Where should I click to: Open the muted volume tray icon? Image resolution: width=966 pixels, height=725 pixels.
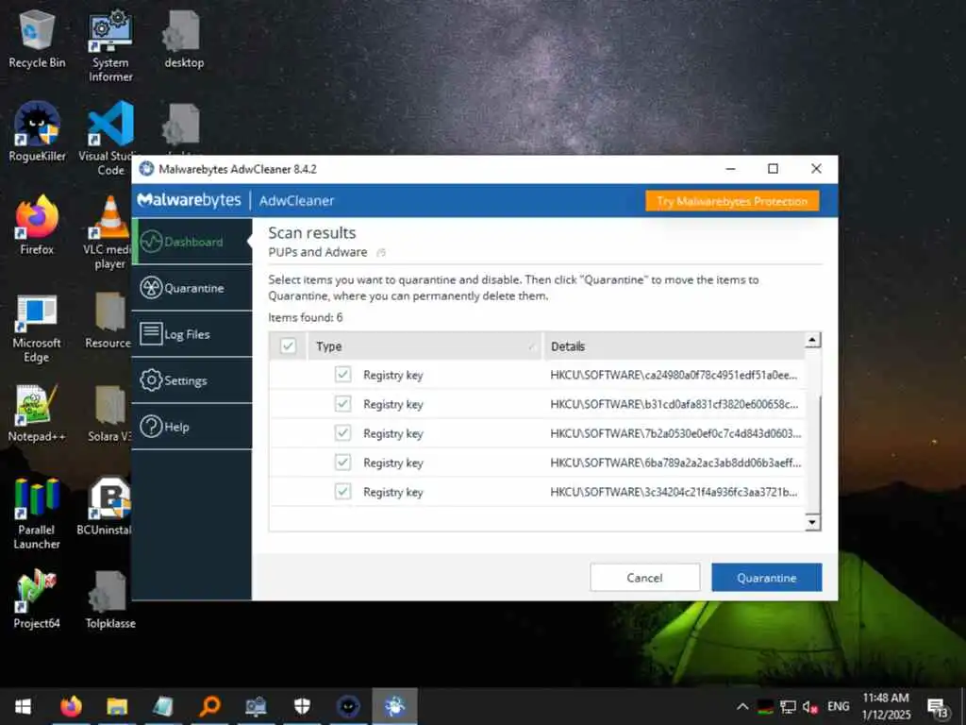[x=810, y=706]
